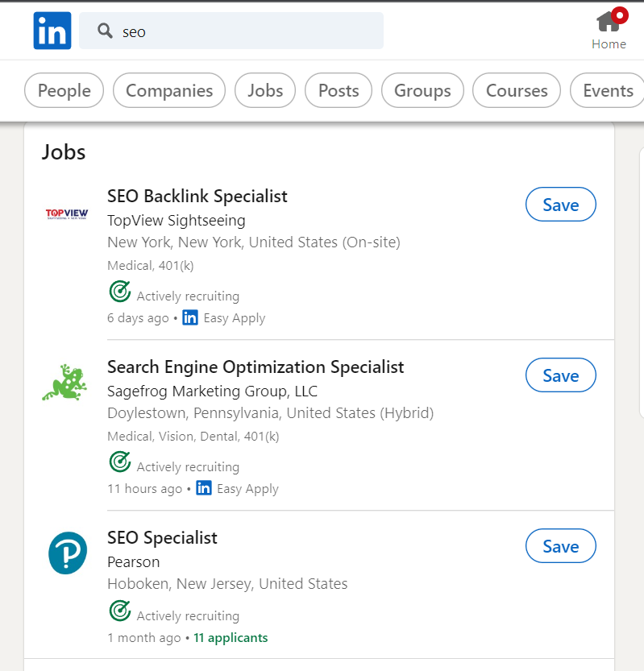This screenshot has width=644, height=671.
Task: Click the 1 month ago timestamp
Action: tap(143, 638)
